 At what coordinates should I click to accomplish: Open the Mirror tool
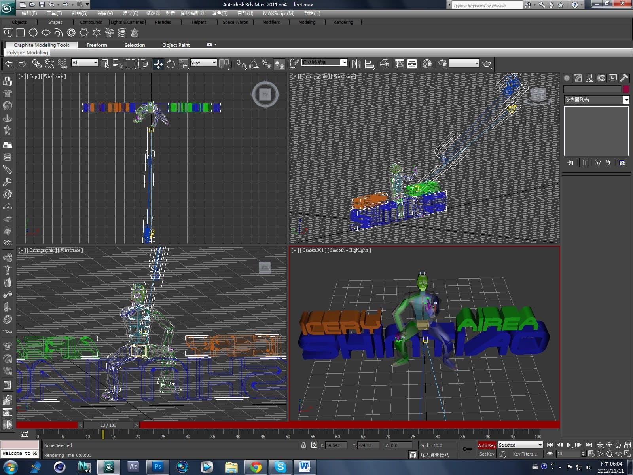coord(356,64)
